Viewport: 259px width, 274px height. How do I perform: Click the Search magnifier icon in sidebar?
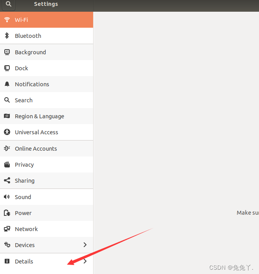[x=7, y=100]
